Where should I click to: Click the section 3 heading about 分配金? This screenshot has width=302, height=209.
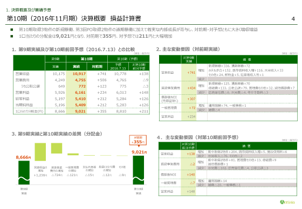click(x=57, y=134)
